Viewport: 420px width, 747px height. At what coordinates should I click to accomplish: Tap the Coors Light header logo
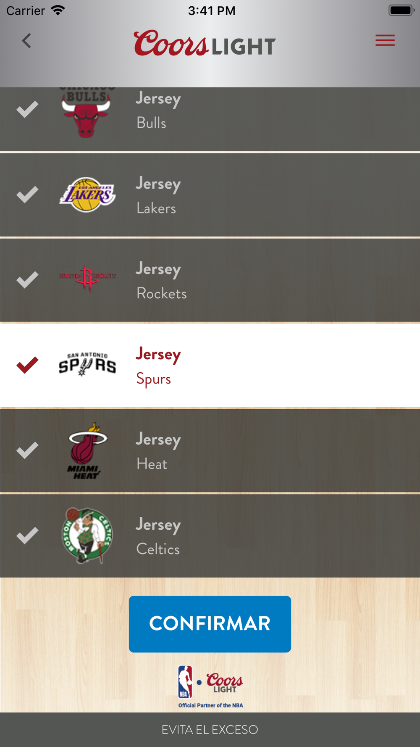click(205, 43)
